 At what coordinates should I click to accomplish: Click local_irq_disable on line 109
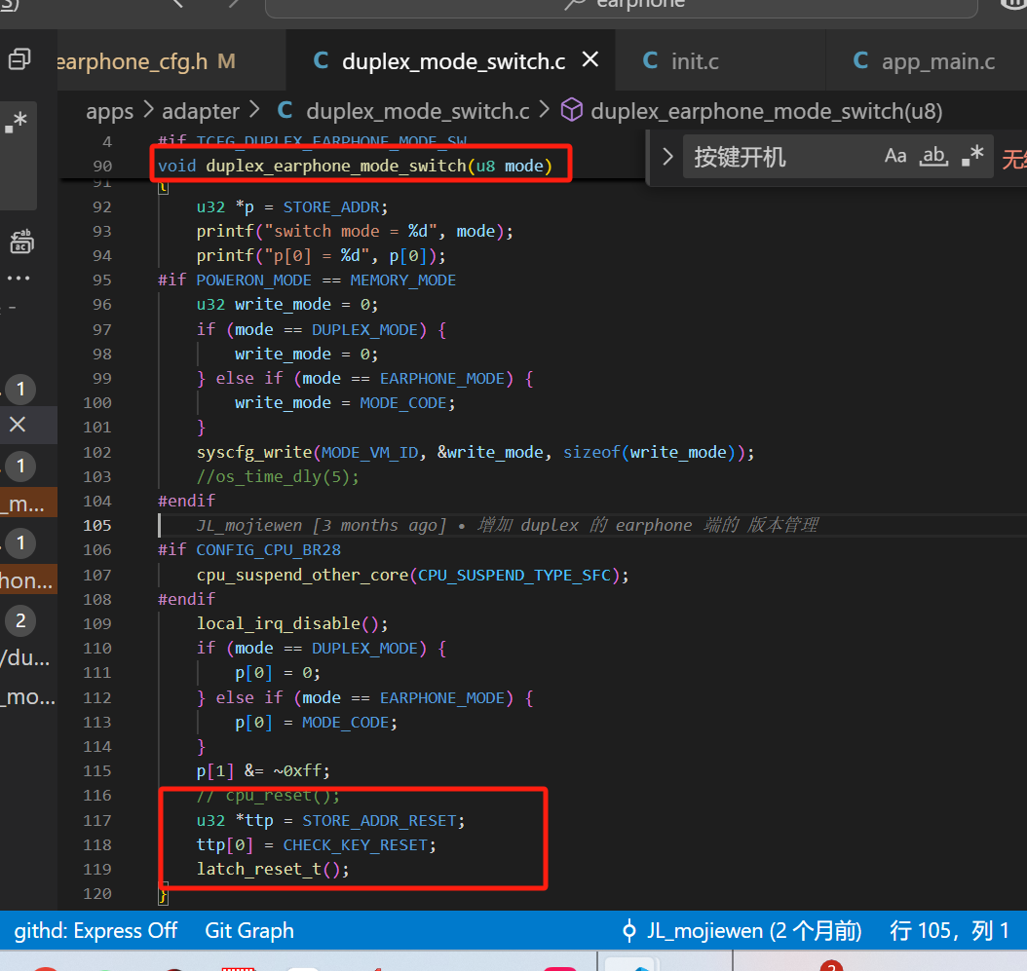[x=279, y=623]
